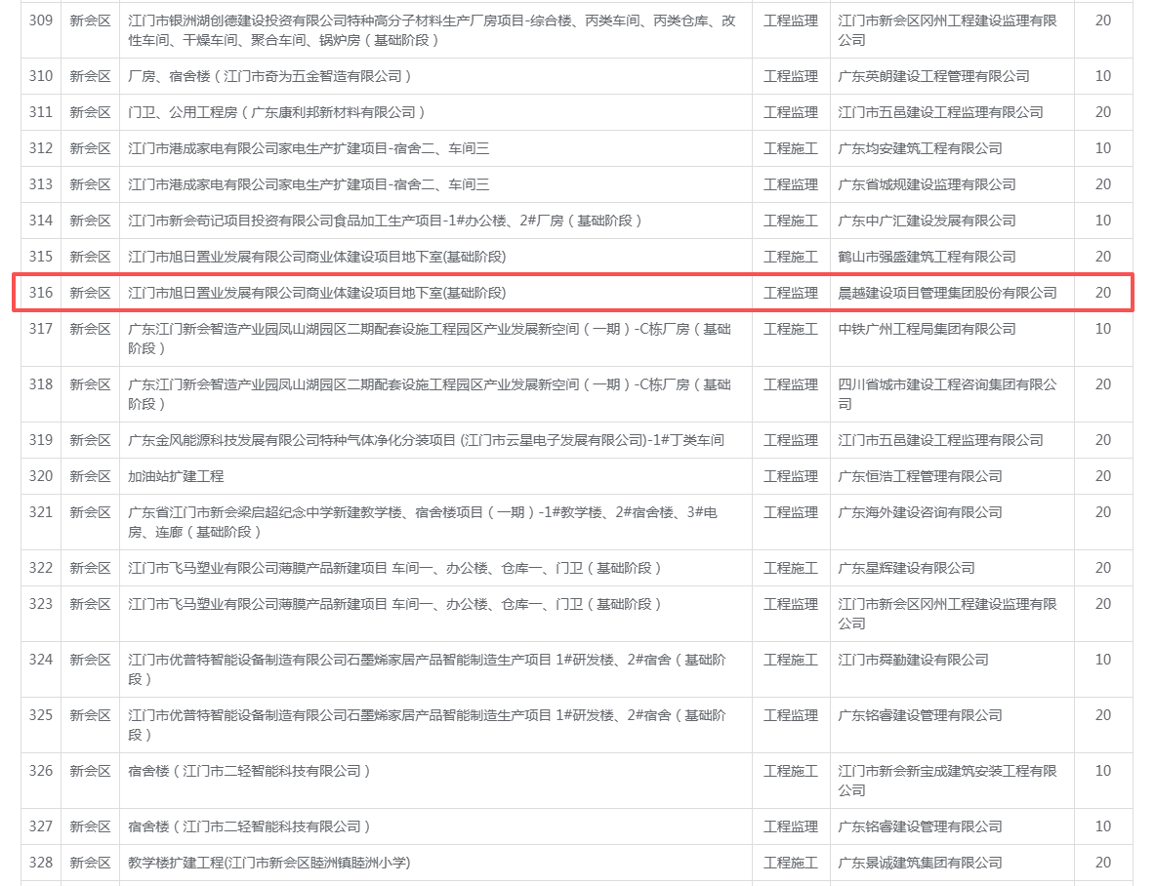Select the 教学楼扩建工程 睦洲小学 project name

269,863
